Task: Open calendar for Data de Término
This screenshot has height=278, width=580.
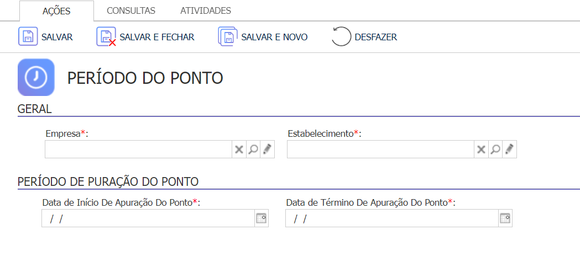Action: (x=505, y=218)
